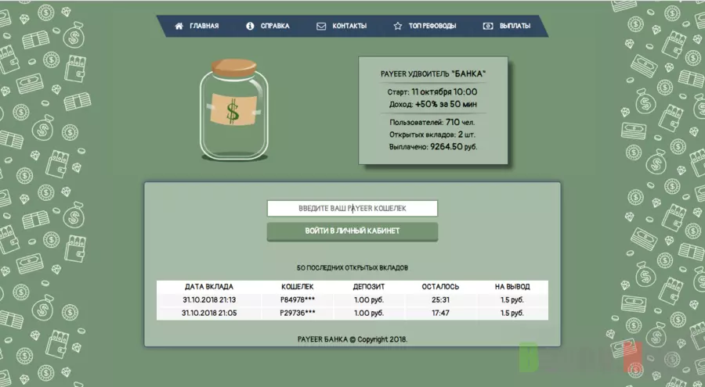Click the ОСТАЛОСЬ column header
705x387 pixels.
[x=440, y=286]
